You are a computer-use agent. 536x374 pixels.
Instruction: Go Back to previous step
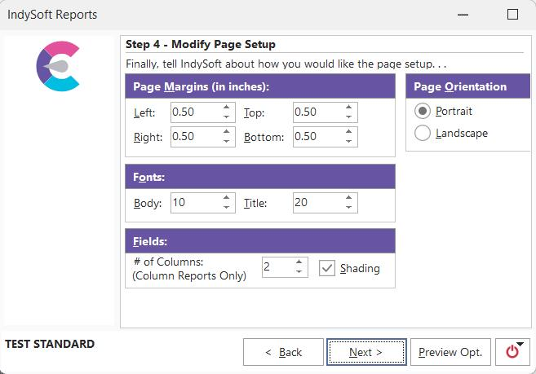tap(282, 352)
